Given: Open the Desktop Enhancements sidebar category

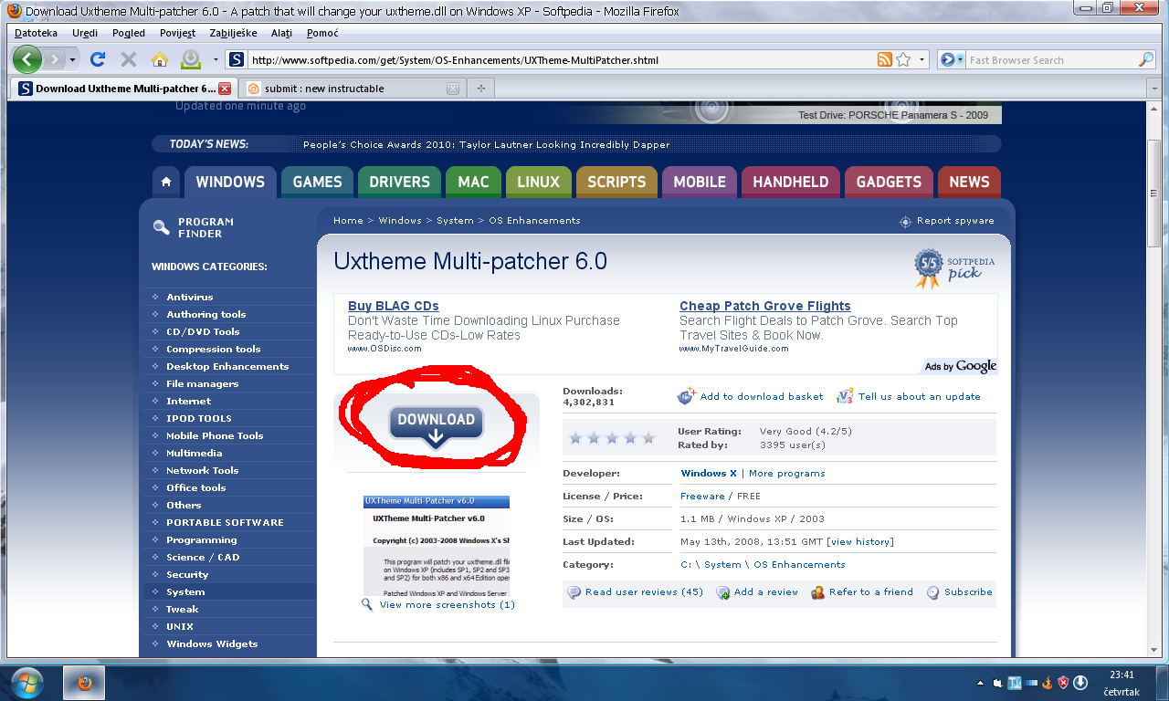Looking at the screenshot, I should tap(227, 366).
